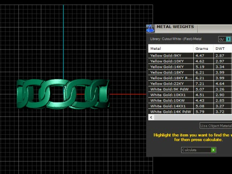Select the White Gold:10KX1 row
Screen dimensions: 232x174
coord(190,95)
